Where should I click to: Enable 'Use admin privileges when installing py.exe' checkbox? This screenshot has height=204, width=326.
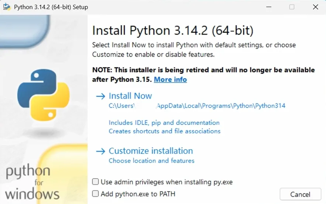tap(96, 182)
